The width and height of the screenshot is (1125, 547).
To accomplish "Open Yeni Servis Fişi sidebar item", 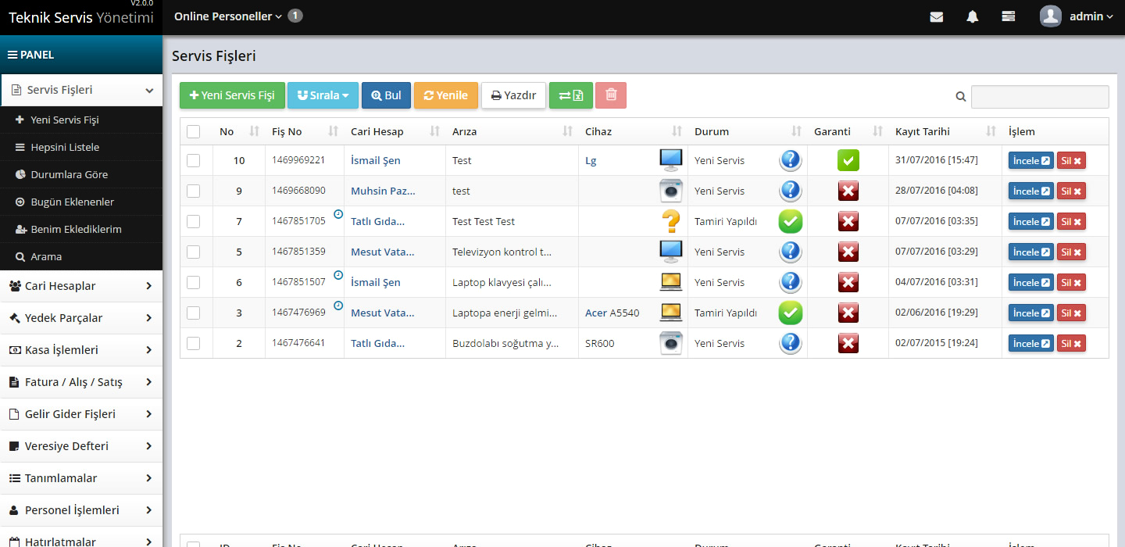I will [x=81, y=120].
